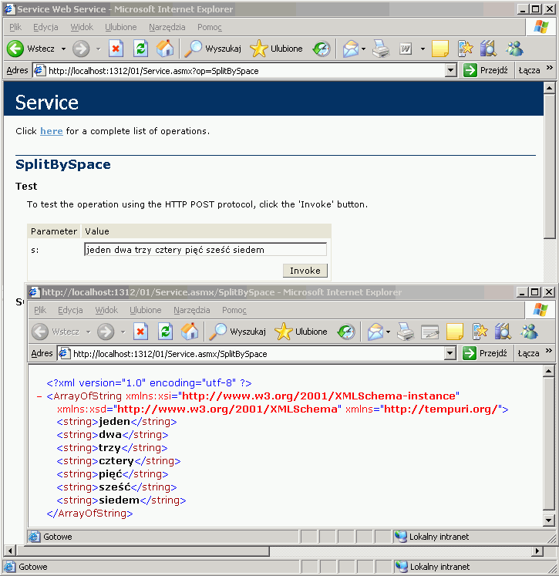Click Back (Wstecz) in the Service Web Service window

31,49
